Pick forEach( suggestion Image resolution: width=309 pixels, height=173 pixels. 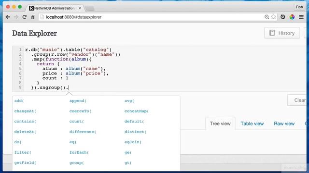pyautogui.click(x=79, y=152)
